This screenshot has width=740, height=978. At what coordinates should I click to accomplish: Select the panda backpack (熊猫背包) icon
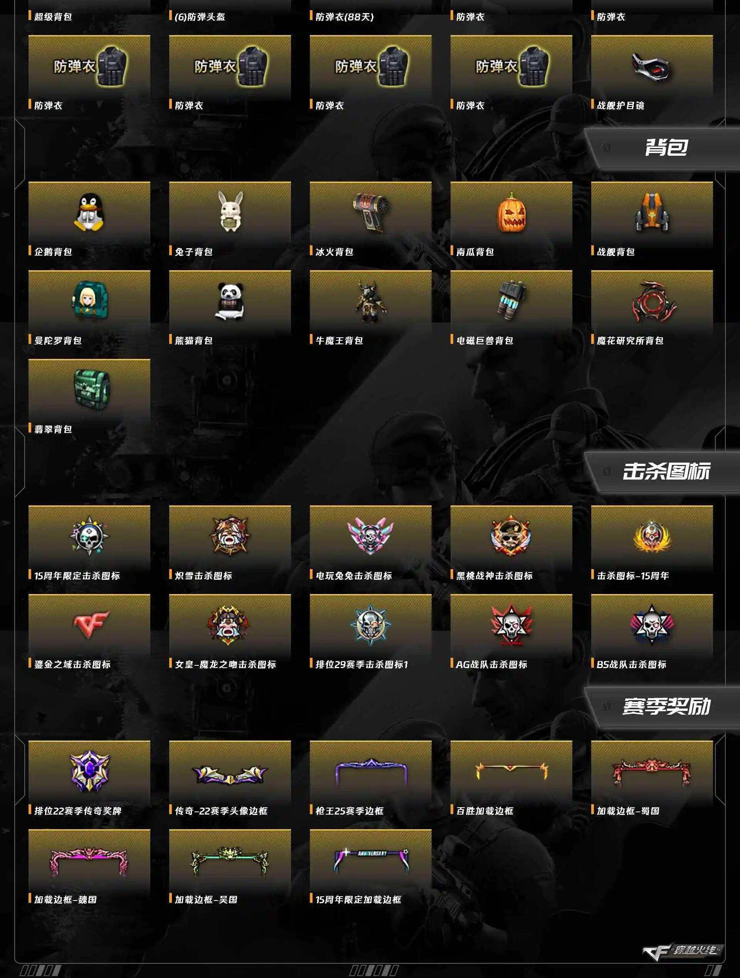tap(230, 301)
